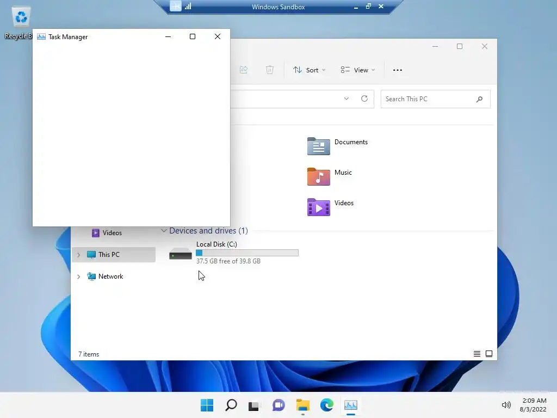Viewport: 557px width, 418px height.
Task: Click the '7 items' status bar text
Action: [x=89, y=354]
